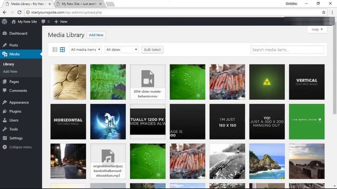Viewport: 337px width, 189px height.
Task: Bookmark the page with the star icon
Action: coord(324,13)
